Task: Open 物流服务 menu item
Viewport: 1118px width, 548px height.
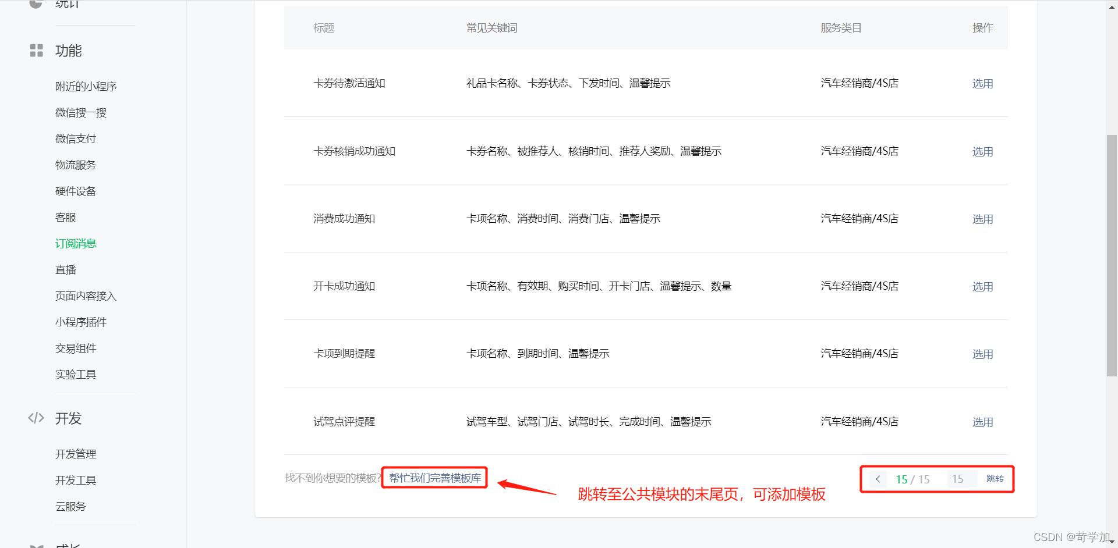Action: (76, 165)
